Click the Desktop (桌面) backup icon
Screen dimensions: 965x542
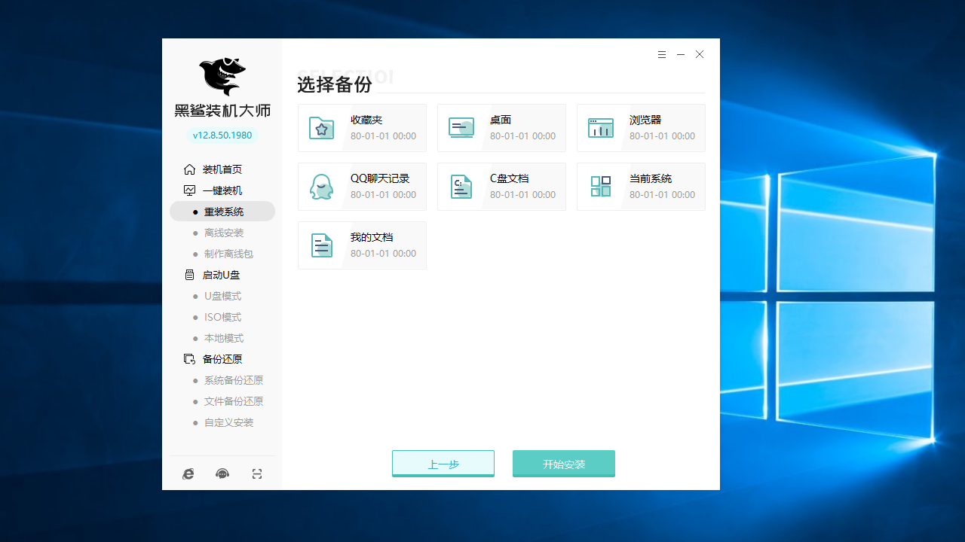pyautogui.click(x=461, y=128)
